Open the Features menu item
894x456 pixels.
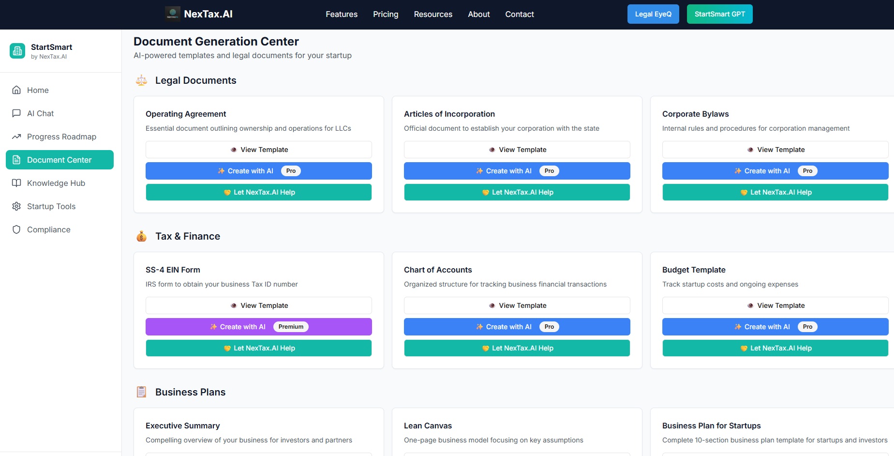(341, 15)
